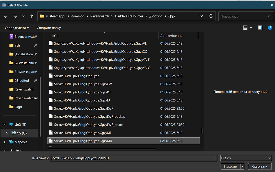Click the sidebar vertical scrollbar
This screenshot has width=275, height=172.
point(40,107)
